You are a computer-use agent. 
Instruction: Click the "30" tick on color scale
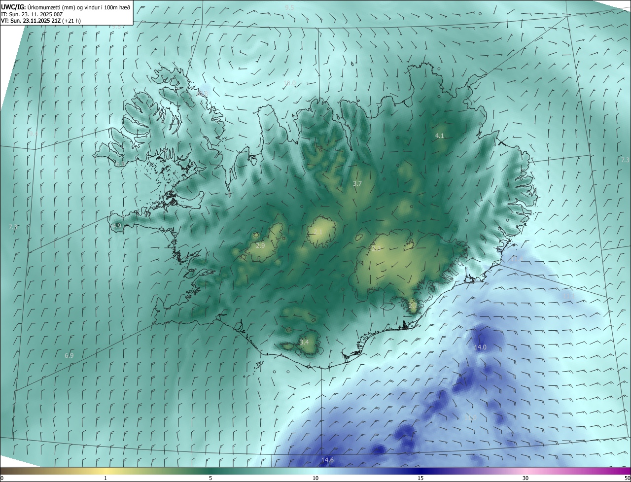(526, 478)
